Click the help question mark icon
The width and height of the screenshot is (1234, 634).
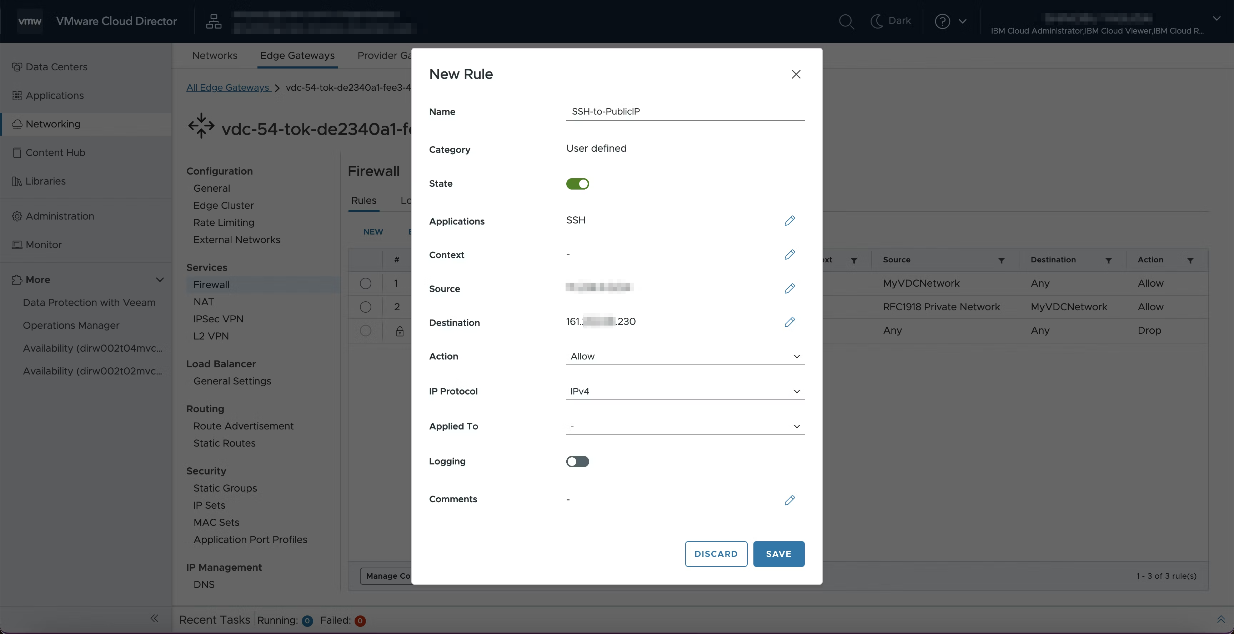click(942, 21)
